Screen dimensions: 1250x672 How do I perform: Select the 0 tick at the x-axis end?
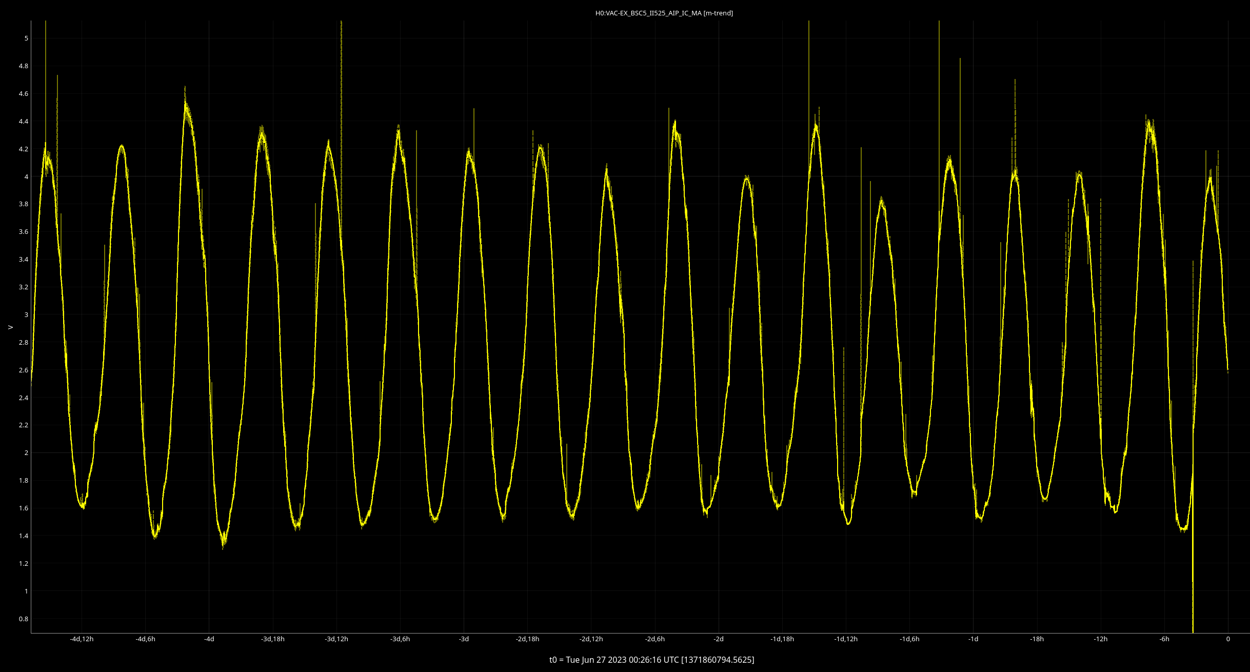coord(1228,639)
